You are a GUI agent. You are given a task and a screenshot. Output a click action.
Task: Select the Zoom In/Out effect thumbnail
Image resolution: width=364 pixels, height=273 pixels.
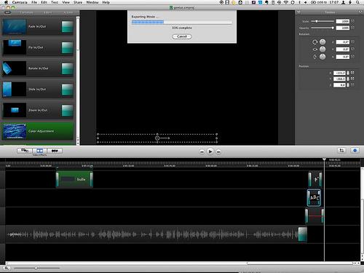tap(14, 110)
